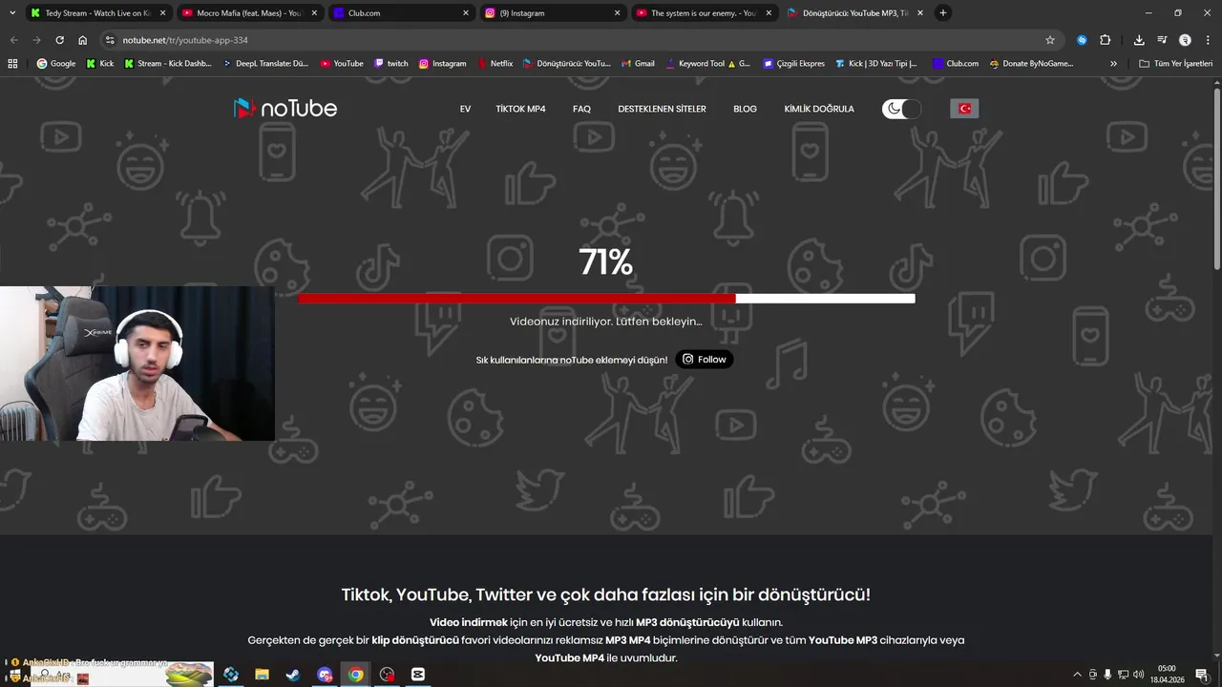Open the apps grid in bookmarks bar
The image size is (1222, 687).
12,64
